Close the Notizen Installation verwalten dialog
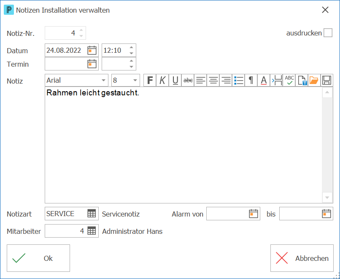Viewport: 340px width, 279px height. pos(325,10)
